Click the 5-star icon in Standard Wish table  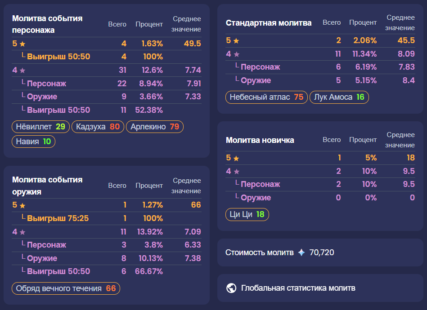(236, 41)
